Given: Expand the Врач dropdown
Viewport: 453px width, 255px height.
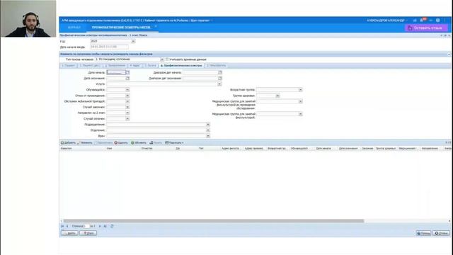Looking at the screenshot, I should tap(208, 136).
